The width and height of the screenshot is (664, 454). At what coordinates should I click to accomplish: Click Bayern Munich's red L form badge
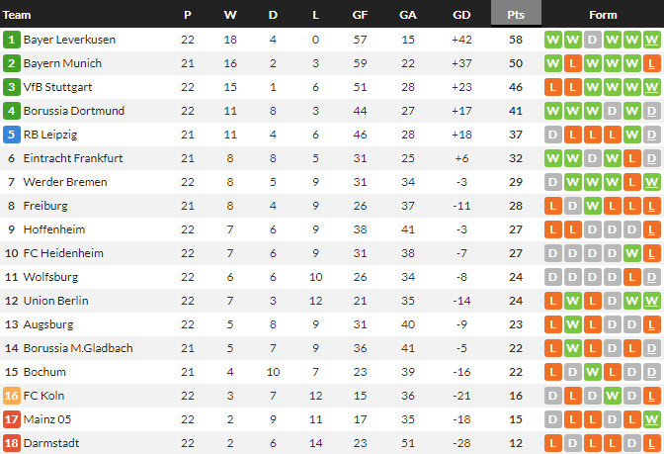(572, 63)
